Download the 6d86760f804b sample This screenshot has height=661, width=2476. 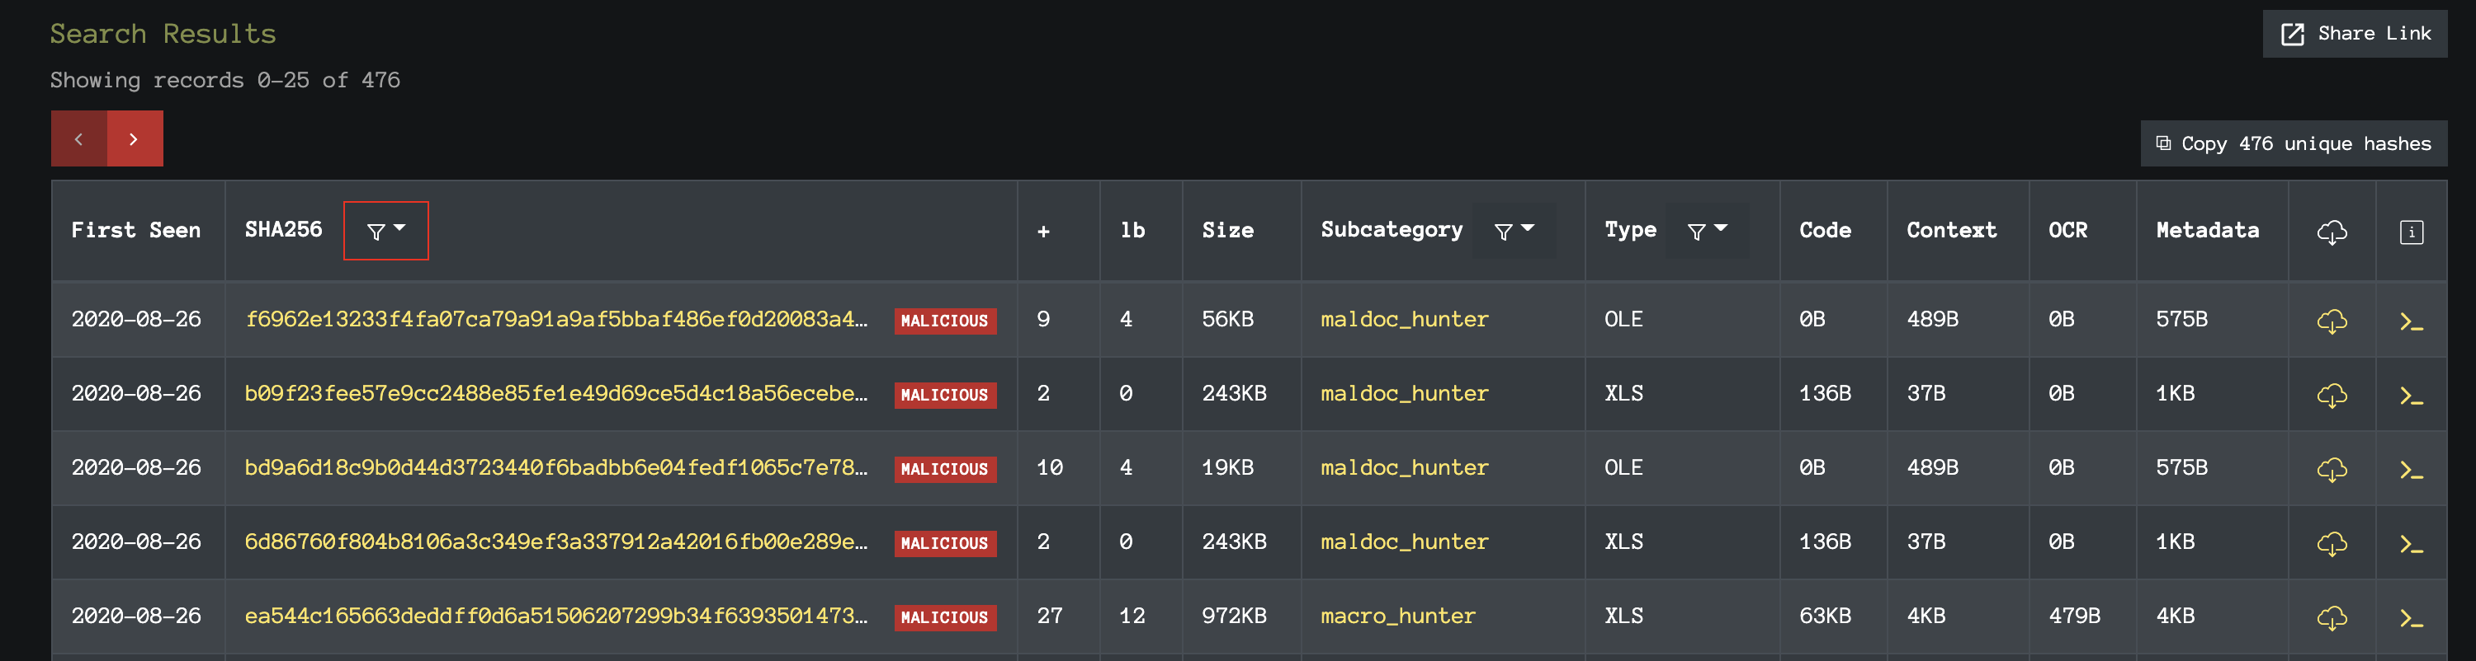(x=2332, y=544)
